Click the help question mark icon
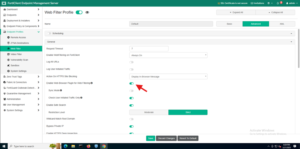This screenshot has width=300, height=149. (x=268, y=3)
